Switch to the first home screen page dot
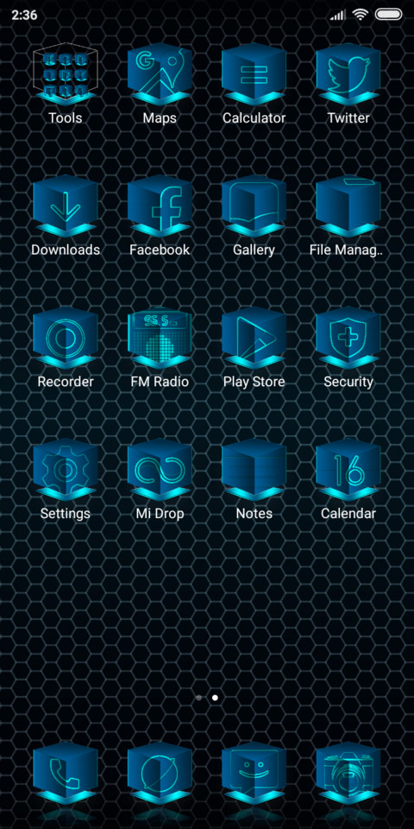The image size is (414, 829). [x=198, y=698]
